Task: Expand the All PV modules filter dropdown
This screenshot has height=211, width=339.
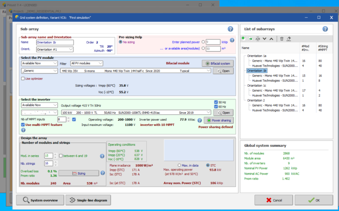Action: tap(86, 63)
